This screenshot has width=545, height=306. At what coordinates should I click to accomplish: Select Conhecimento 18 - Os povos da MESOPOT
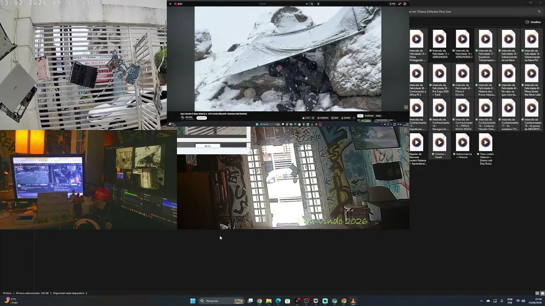click(x=531, y=115)
